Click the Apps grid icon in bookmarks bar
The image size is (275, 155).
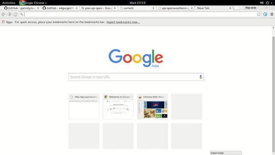click(x=3, y=22)
